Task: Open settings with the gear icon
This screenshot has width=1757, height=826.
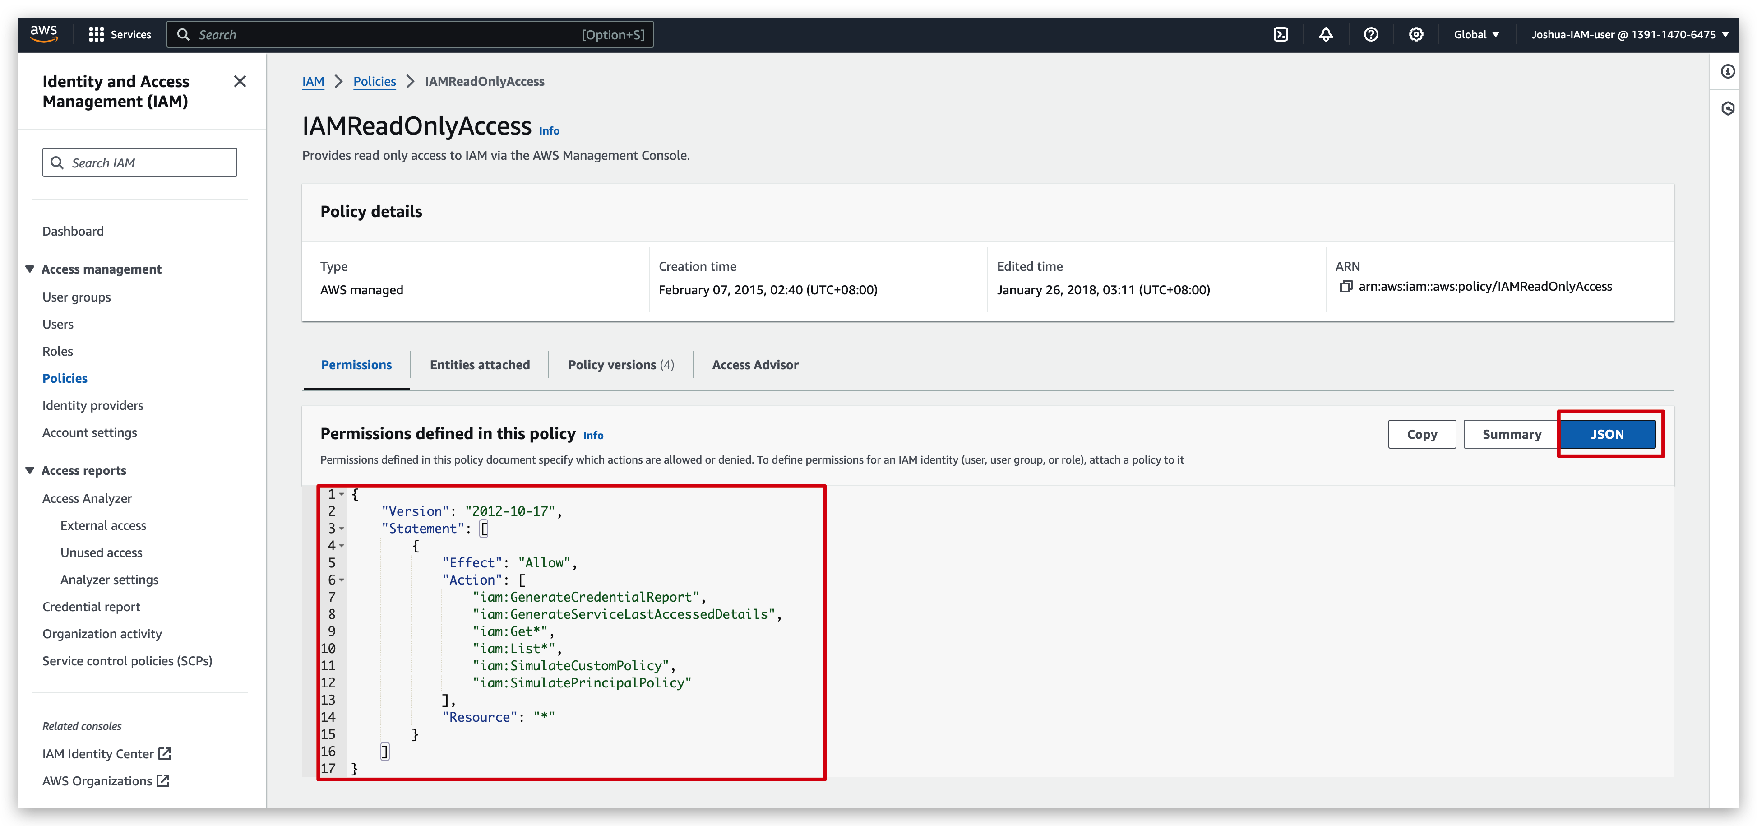Action: click(x=1416, y=34)
